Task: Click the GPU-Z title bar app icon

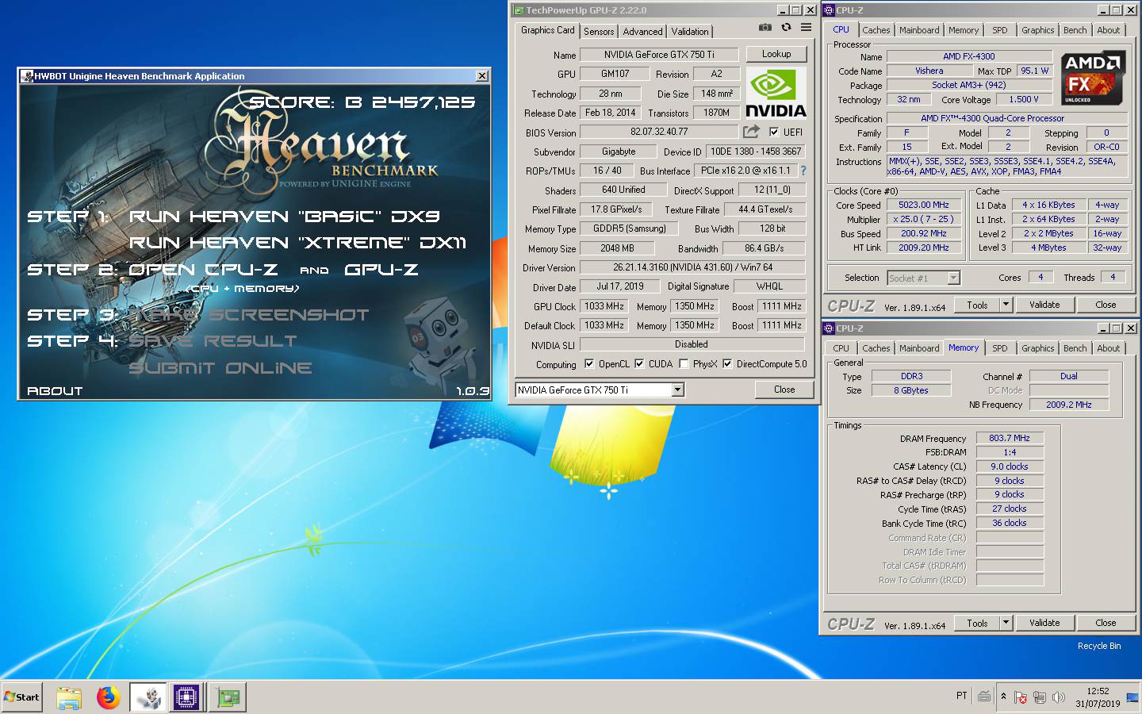Action: pyautogui.click(x=519, y=10)
